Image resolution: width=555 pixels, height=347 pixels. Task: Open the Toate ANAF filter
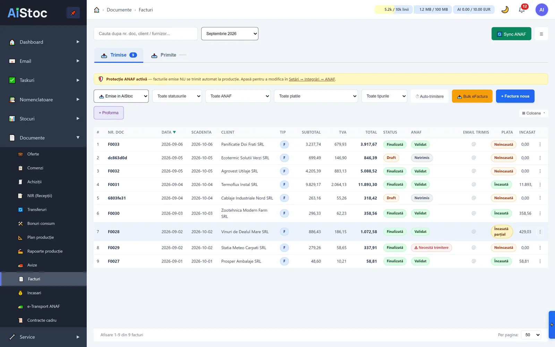tap(238, 96)
